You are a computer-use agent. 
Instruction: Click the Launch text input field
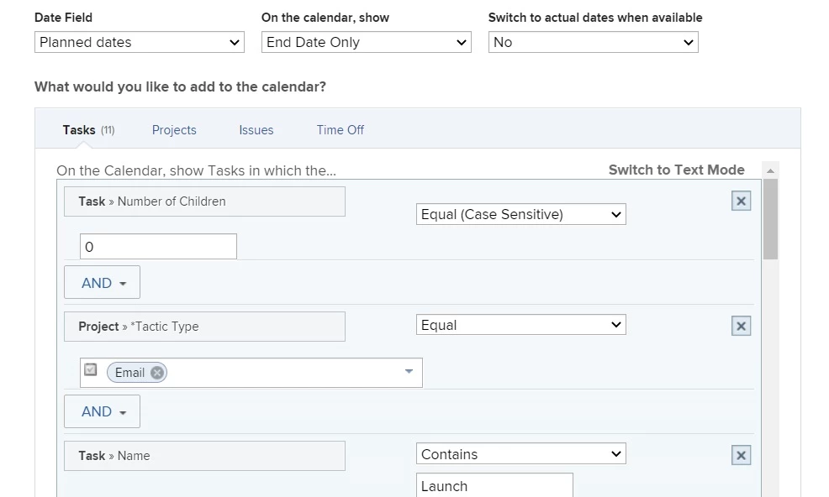(494, 486)
